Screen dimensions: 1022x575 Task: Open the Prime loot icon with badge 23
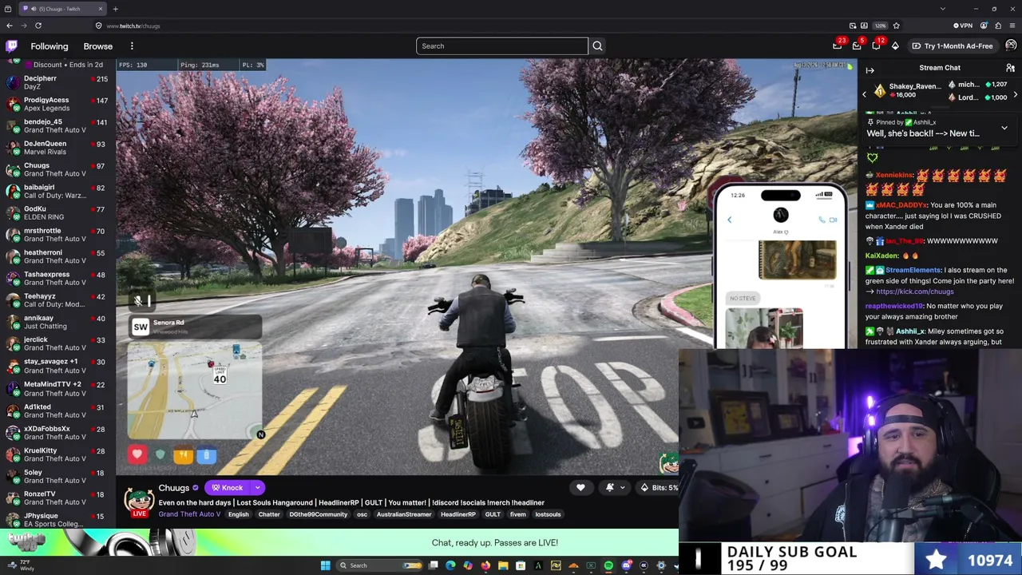(x=838, y=46)
